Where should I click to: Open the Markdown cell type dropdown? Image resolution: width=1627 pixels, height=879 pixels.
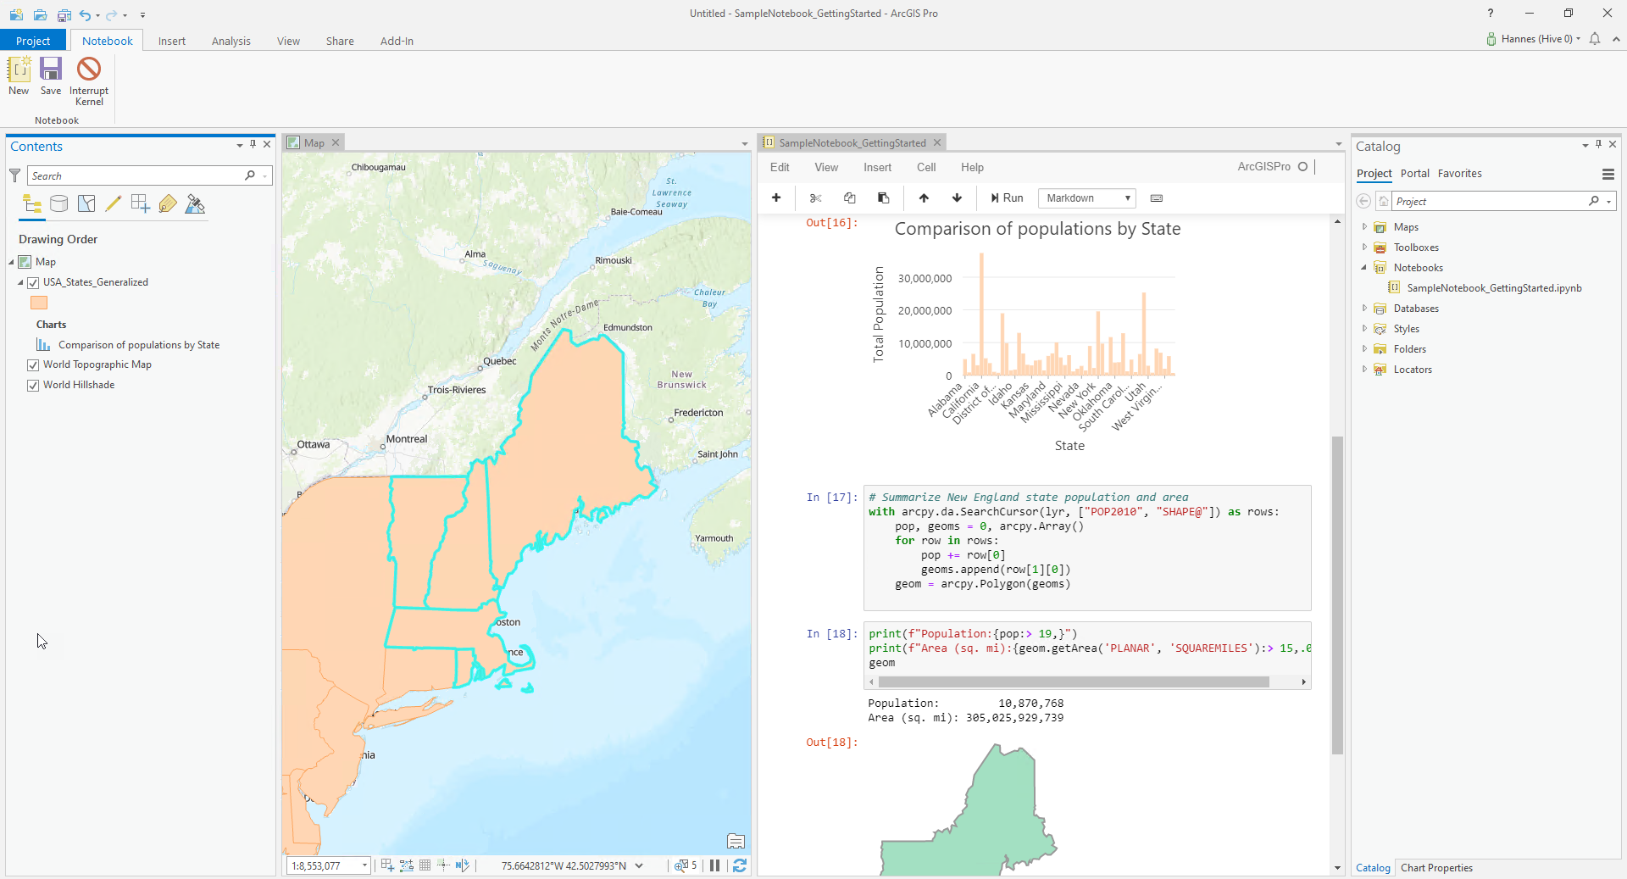click(1086, 198)
